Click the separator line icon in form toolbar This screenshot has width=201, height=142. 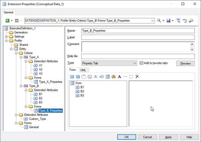pyautogui.click(x=125, y=76)
